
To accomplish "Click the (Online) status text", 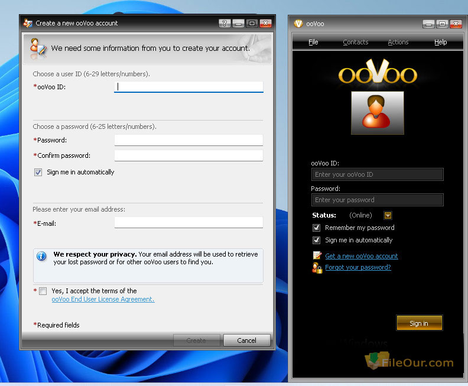I will (360, 215).
